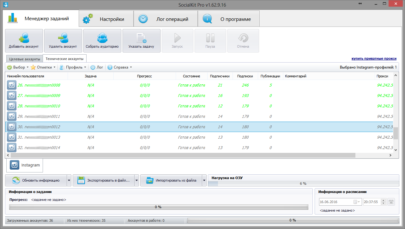Follow the купить приватные прокси link
Screen dimensions: 405x229
[374, 59]
